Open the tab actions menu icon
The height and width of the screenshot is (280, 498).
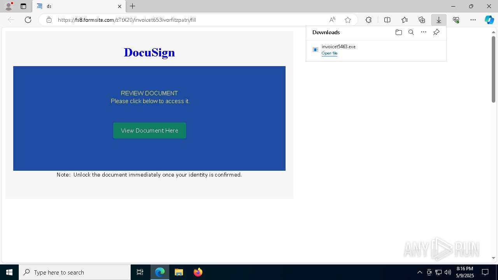[x=23, y=6]
